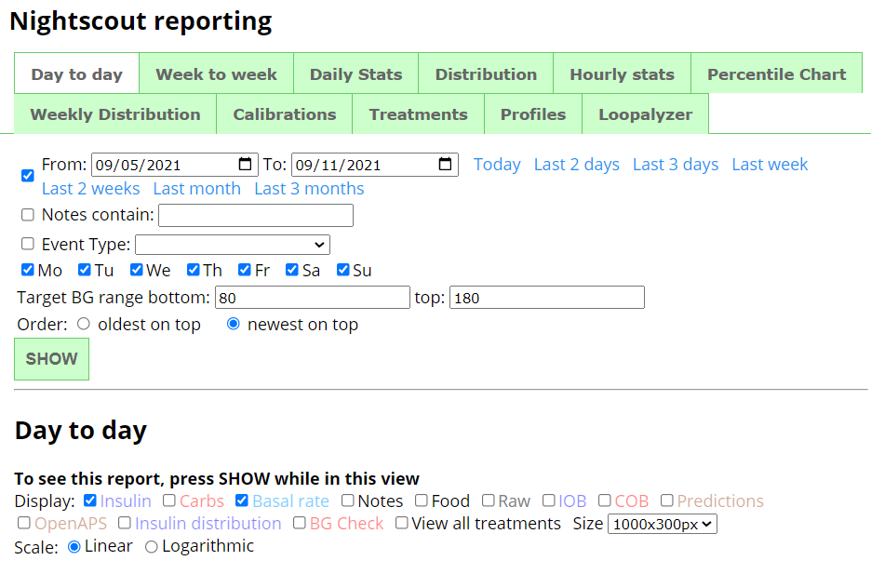This screenshot has height=574, width=871.
Task: Open Treatments tab
Action: (418, 113)
